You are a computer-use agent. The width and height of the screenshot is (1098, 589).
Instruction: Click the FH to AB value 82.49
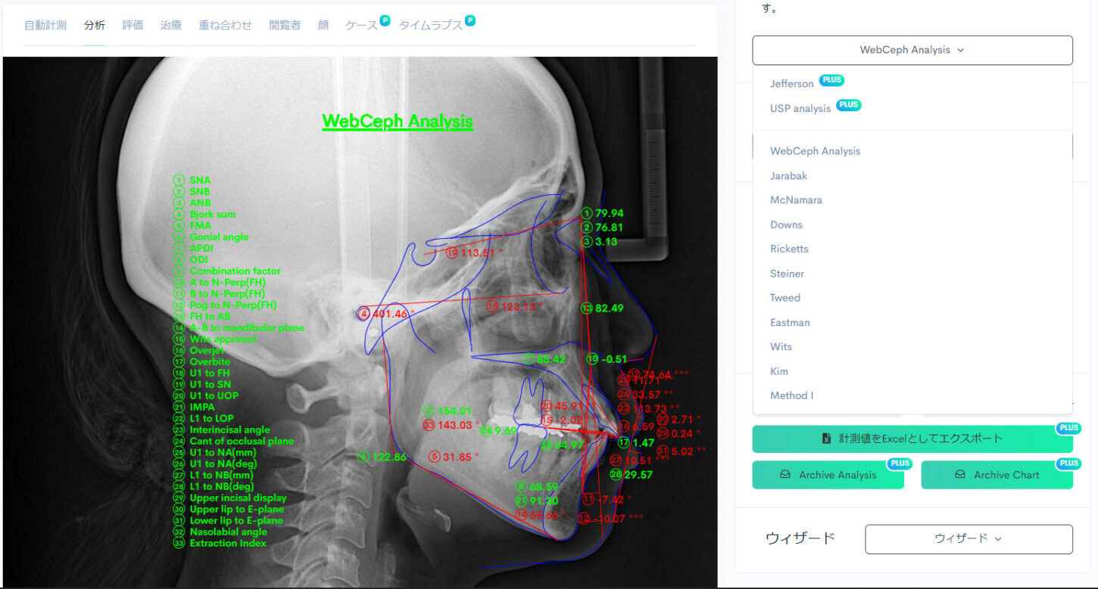click(609, 308)
